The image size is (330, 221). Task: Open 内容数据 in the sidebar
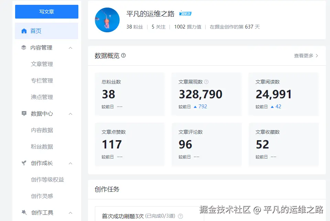tap(42, 130)
